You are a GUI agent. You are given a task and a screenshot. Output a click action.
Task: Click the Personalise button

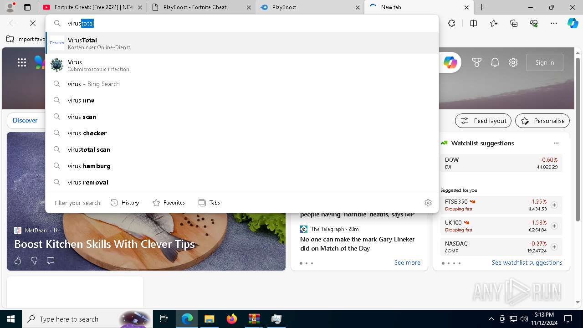point(542,121)
